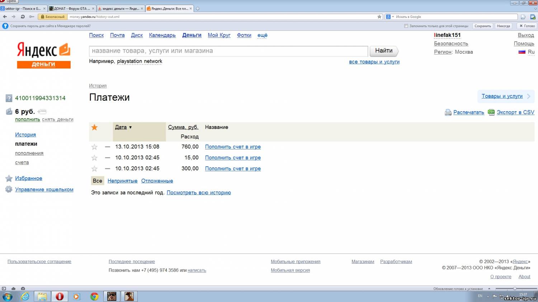Click the star icon beside Избранное
Screen dimensions: 538x302
(x=9, y=178)
